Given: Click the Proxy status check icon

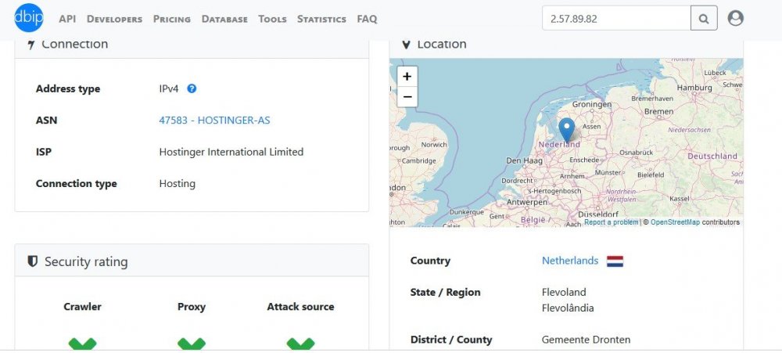Looking at the screenshot, I should click(192, 344).
